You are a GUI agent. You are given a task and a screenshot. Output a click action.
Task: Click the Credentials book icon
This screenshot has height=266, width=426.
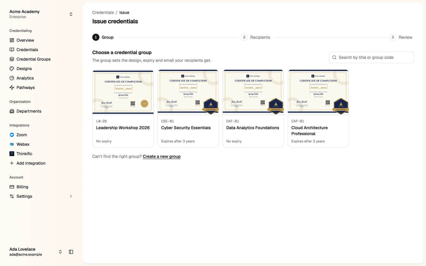pyautogui.click(x=12, y=50)
